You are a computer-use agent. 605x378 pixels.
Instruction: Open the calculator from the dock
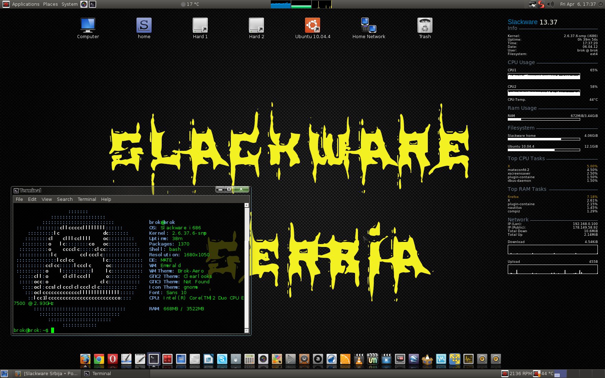pos(249,359)
